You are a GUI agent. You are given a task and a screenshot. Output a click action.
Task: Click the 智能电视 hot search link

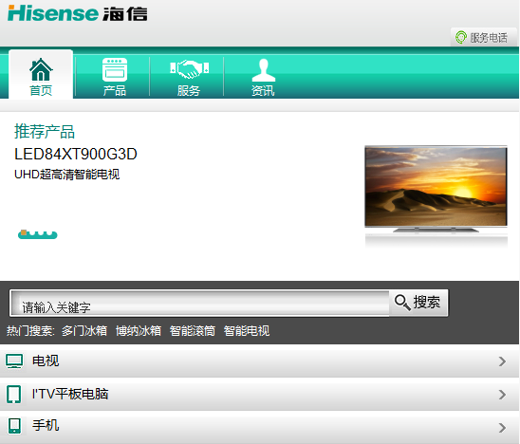[247, 331]
